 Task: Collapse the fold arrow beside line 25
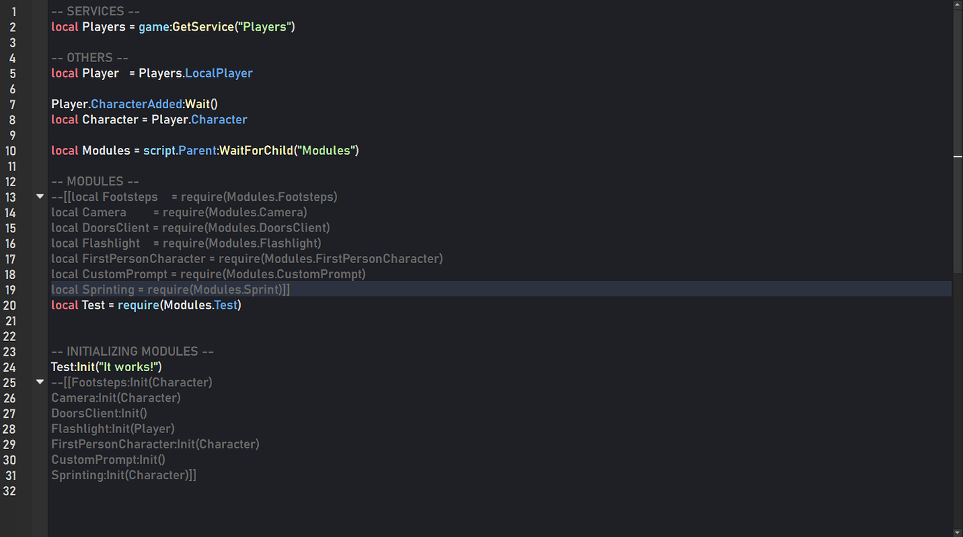coord(40,382)
